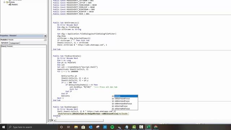Viewport: 231px width, 130px height.
Task: Select Module1 in the project tree
Action: (x=14, y=5)
